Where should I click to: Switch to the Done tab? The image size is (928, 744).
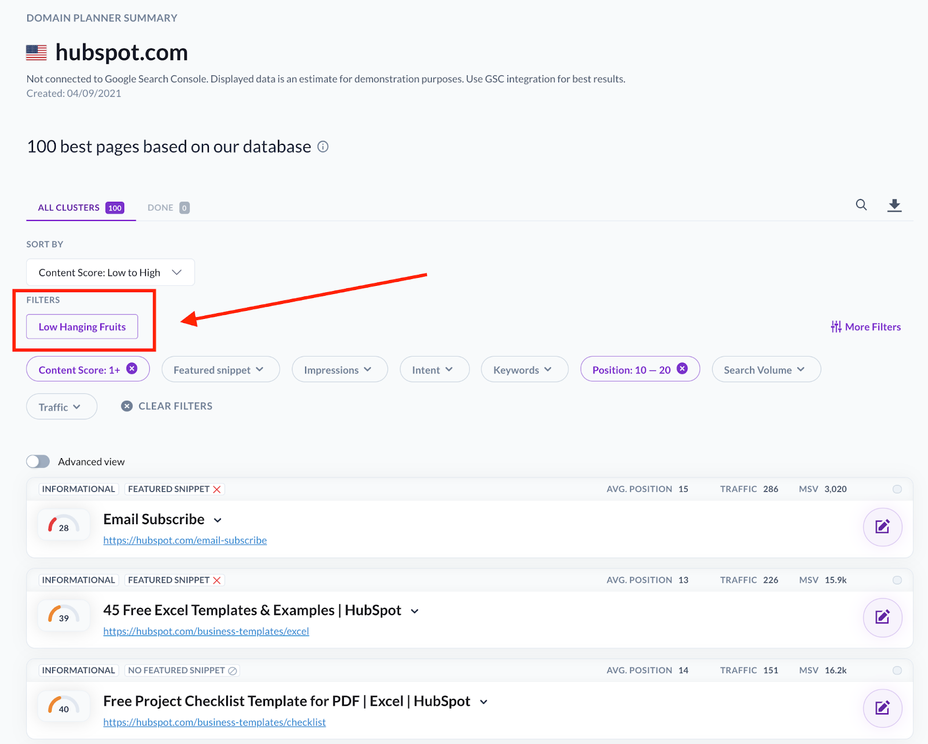[168, 208]
